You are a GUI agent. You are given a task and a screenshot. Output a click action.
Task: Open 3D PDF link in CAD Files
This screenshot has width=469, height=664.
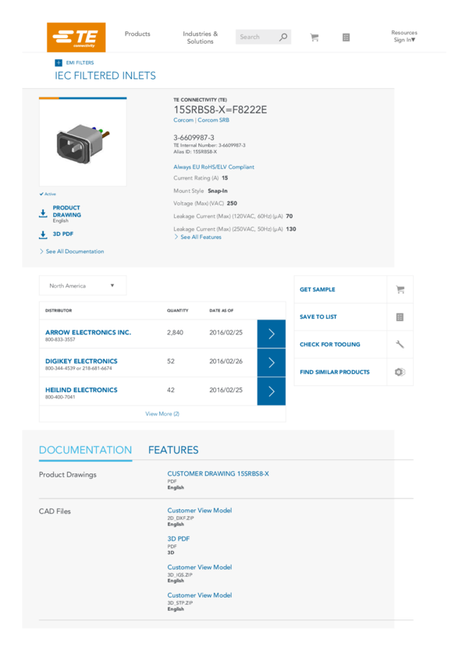point(179,539)
